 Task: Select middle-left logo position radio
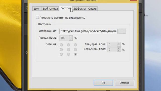click(x=61, y=50)
